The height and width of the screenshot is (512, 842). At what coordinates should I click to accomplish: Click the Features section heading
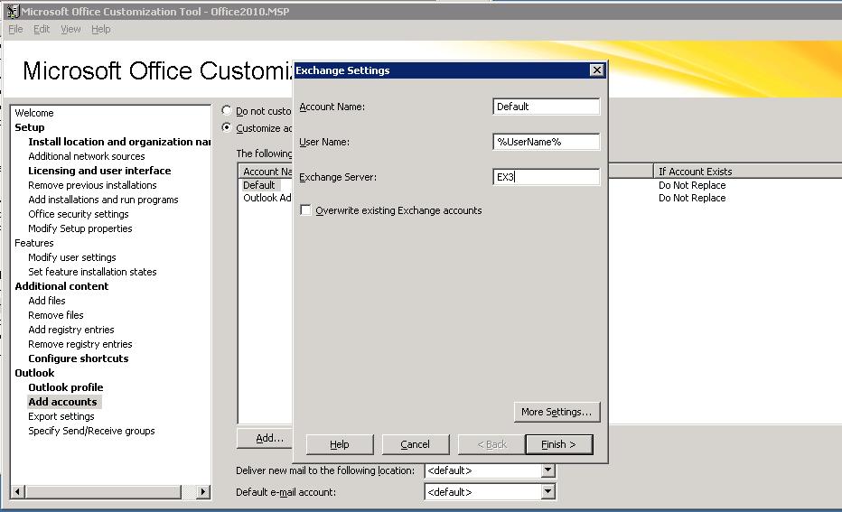pos(33,243)
